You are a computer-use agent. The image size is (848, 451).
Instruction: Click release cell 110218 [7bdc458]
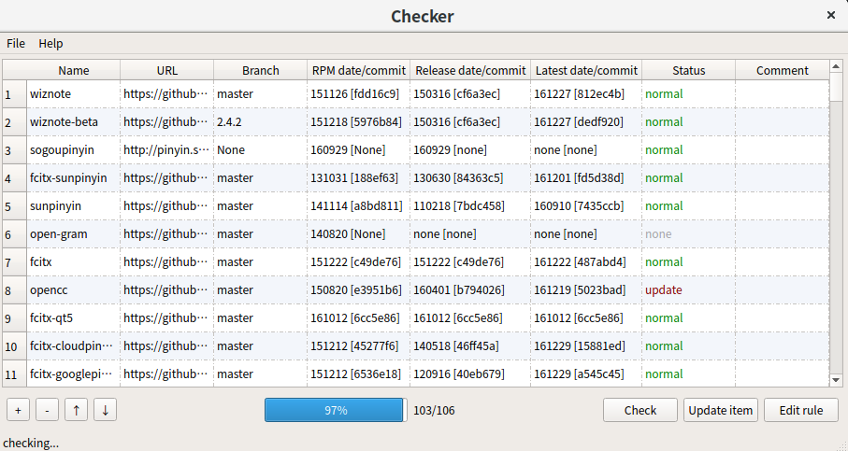click(x=470, y=205)
